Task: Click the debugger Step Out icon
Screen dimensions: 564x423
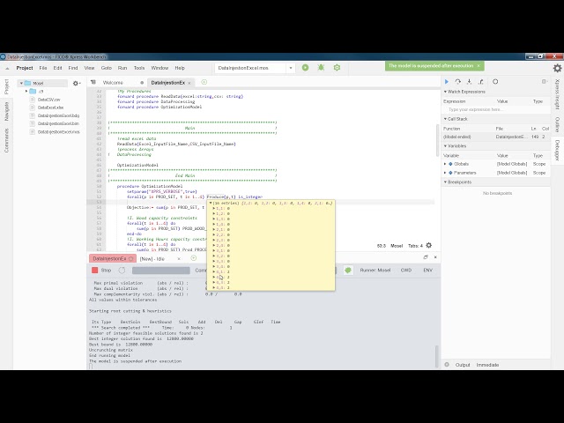Action: pyautogui.click(x=481, y=82)
